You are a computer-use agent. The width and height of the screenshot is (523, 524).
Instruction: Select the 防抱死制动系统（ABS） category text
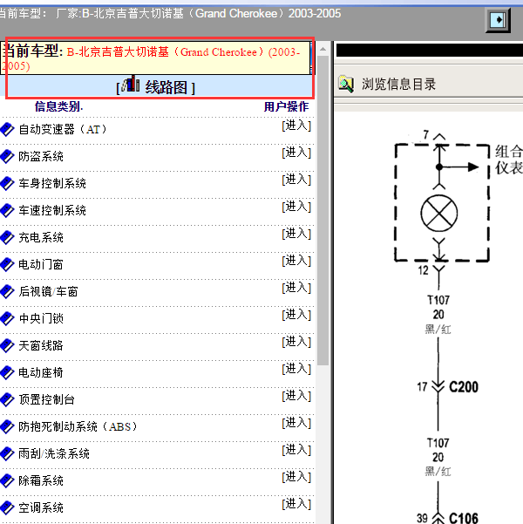coord(78,427)
